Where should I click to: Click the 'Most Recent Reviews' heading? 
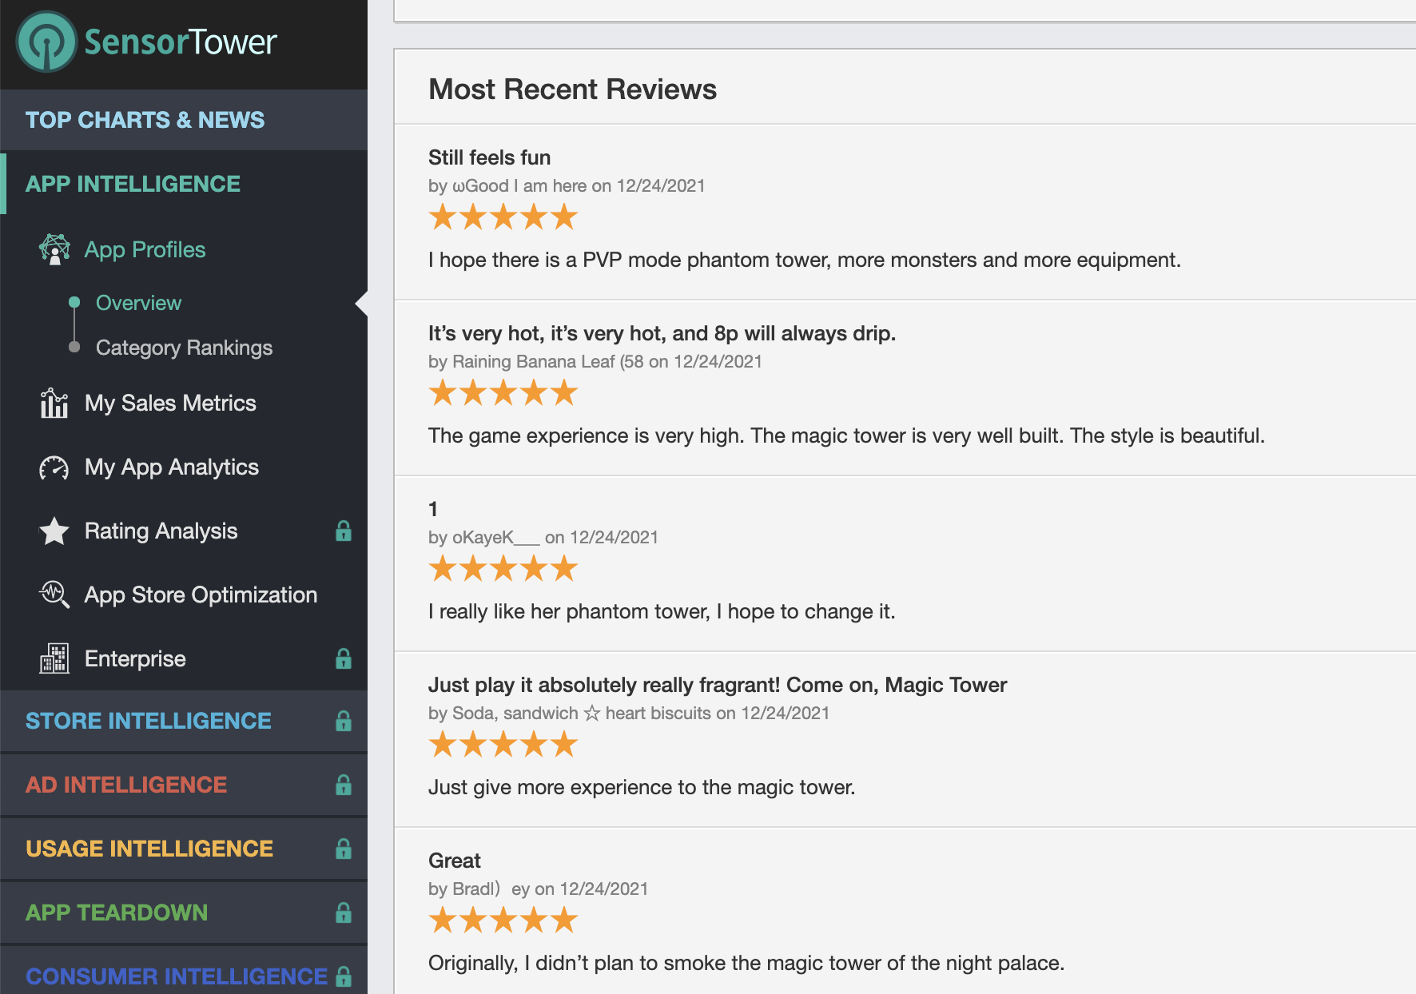click(x=572, y=89)
